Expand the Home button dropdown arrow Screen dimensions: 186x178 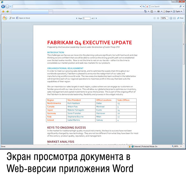point(149,11)
